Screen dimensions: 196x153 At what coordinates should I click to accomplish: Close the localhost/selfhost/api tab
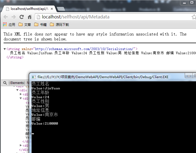coord(52,9)
